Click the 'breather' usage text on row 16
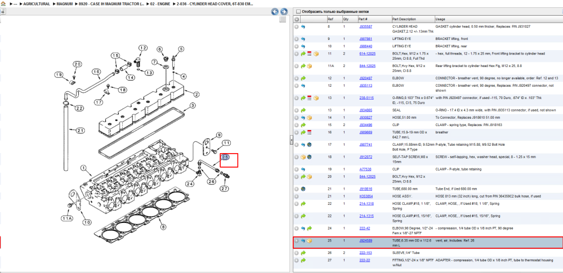The height and width of the screenshot is (273, 563). point(441,132)
